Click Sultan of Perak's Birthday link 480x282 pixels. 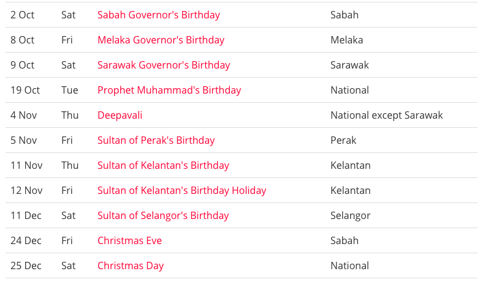pos(156,140)
